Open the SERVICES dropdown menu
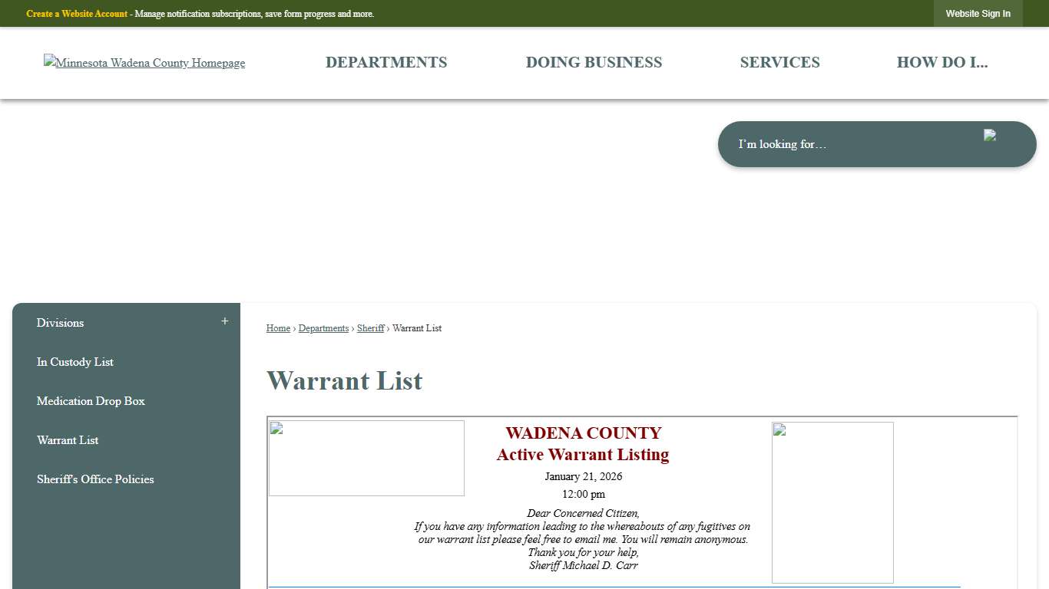Screen dimensions: 1049x589 [780, 62]
